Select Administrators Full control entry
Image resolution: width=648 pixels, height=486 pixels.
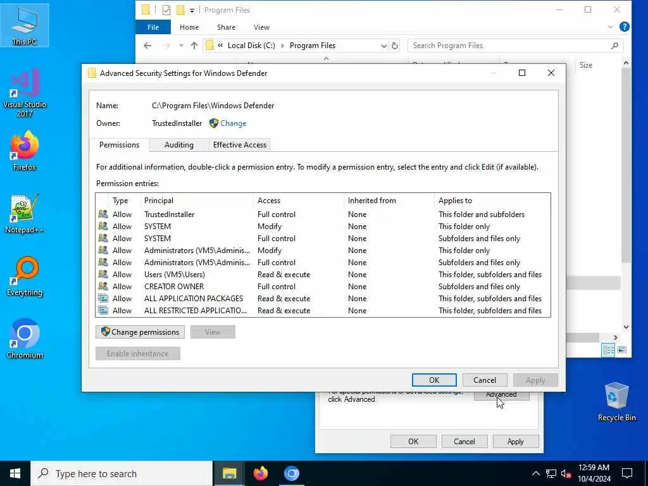(x=323, y=263)
